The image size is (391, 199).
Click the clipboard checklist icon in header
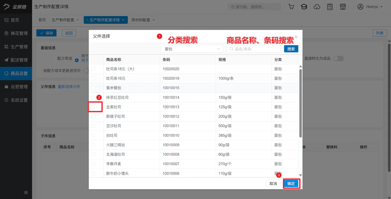point(330,7)
